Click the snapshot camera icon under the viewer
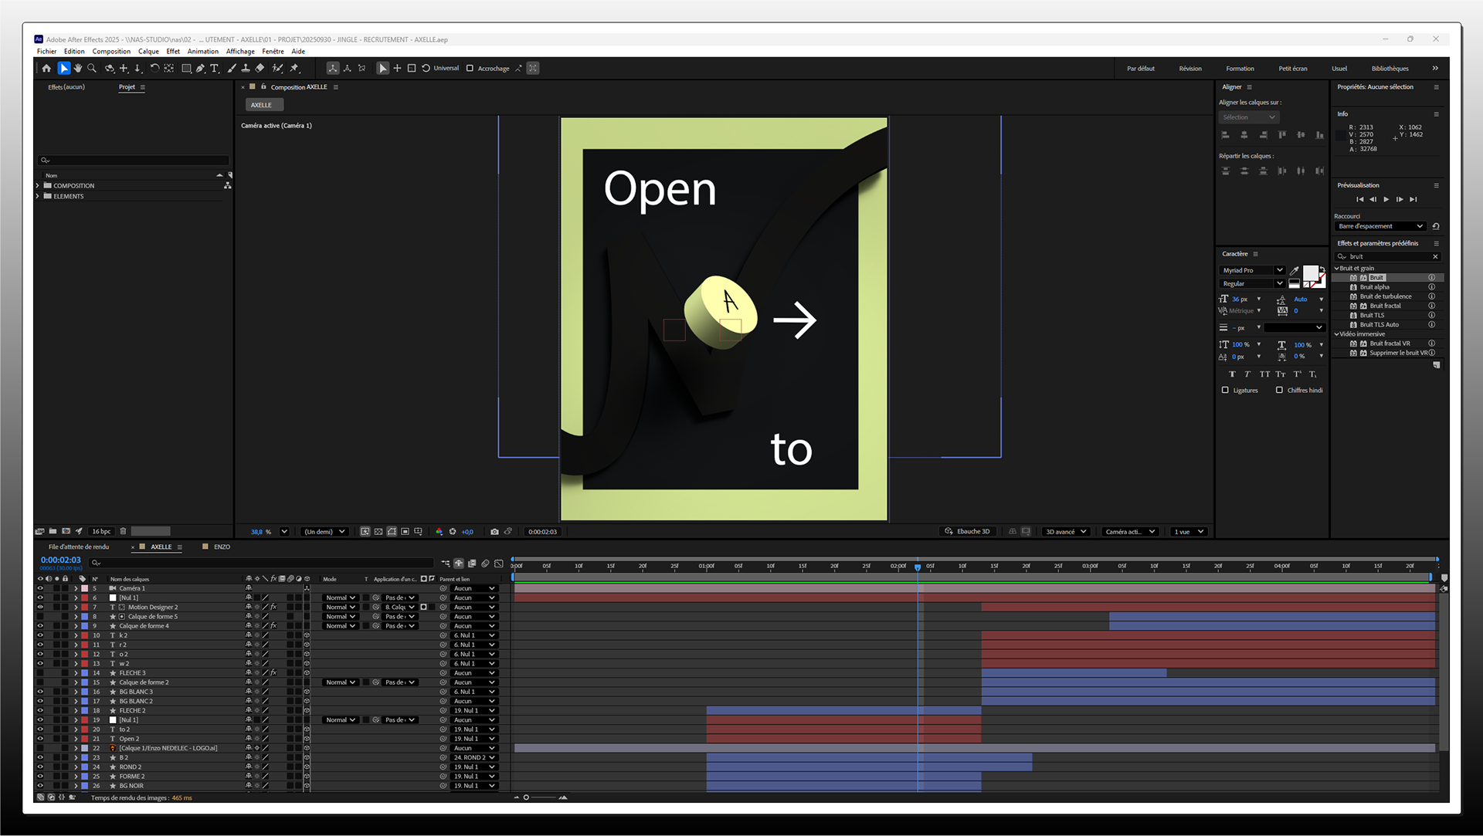The height and width of the screenshot is (836, 1483). [x=494, y=532]
